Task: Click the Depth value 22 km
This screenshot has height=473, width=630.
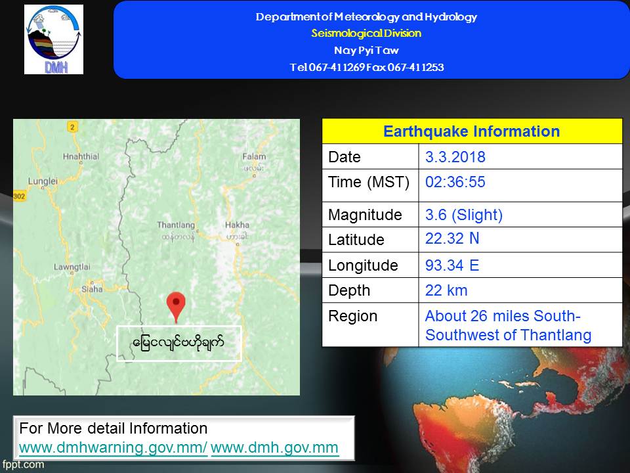Action: 446,290
